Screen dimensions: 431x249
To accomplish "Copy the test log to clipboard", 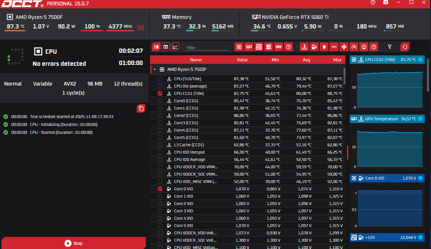I will pyautogui.click(x=141, y=108).
